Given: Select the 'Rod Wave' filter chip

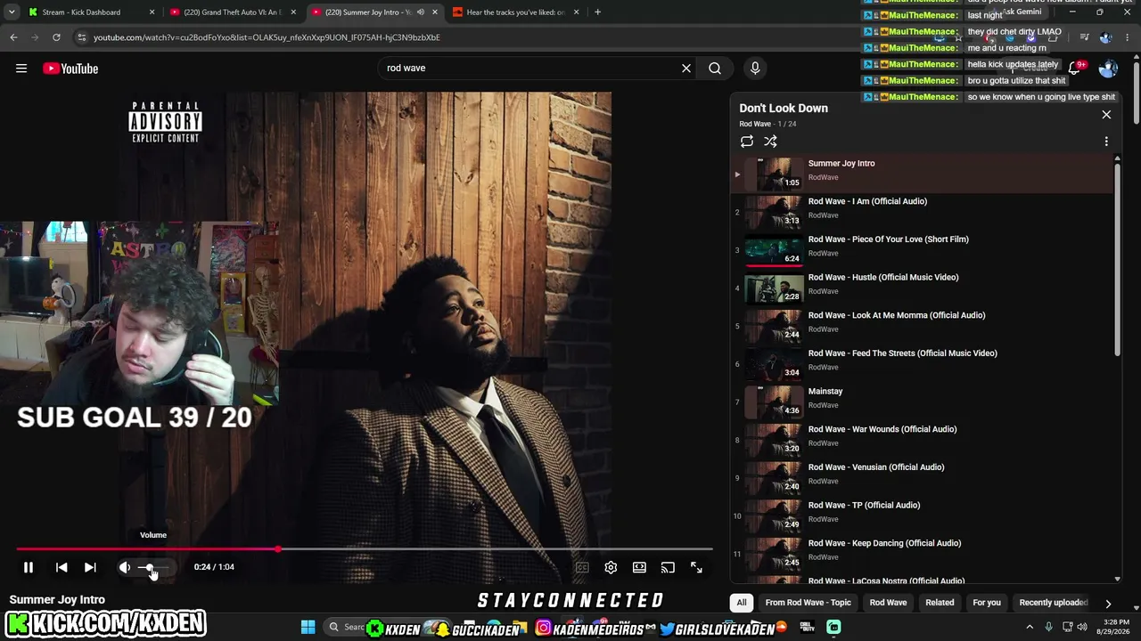Looking at the screenshot, I should click(888, 603).
